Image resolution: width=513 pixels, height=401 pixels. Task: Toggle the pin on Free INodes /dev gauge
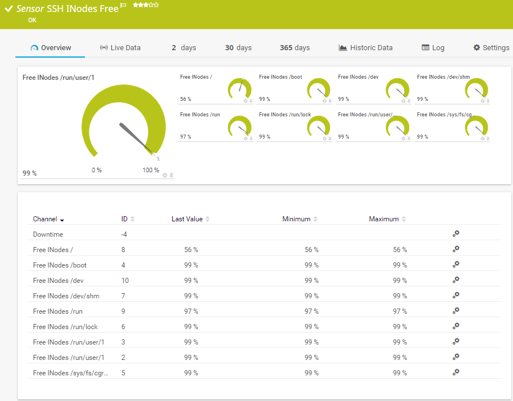[409, 101]
